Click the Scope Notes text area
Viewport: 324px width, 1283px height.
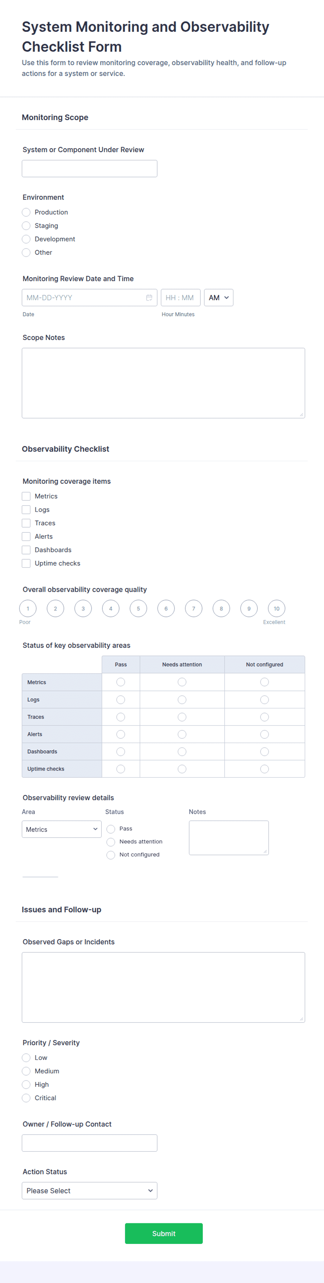[163, 383]
